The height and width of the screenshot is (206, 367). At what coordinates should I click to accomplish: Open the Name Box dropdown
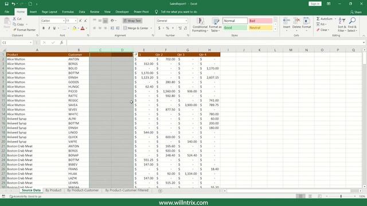click(x=30, y=43)
